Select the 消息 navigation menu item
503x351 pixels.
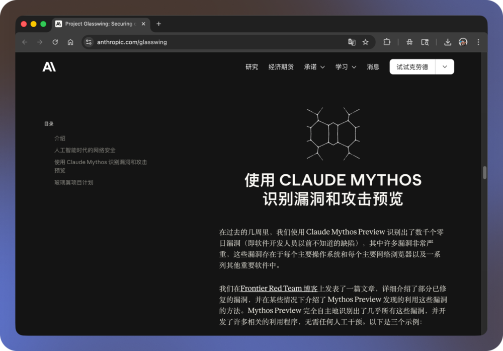(x=373, y=67)
